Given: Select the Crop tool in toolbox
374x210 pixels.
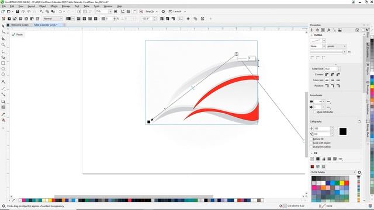Looking at the screenshot, I should 4,38.
